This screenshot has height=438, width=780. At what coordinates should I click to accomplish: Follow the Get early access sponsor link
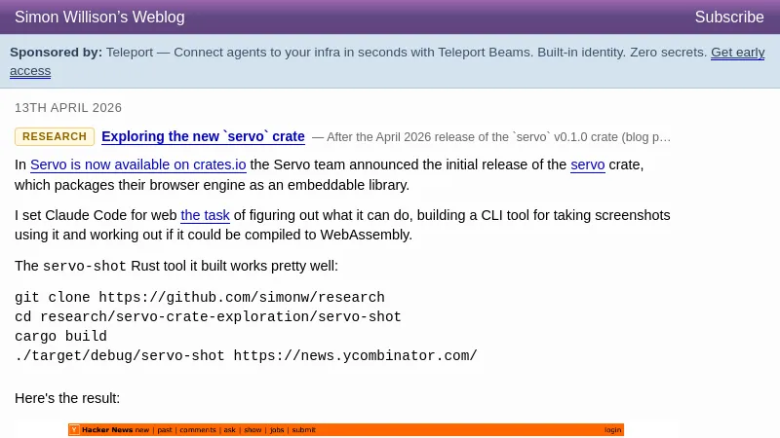coord(737,53)
